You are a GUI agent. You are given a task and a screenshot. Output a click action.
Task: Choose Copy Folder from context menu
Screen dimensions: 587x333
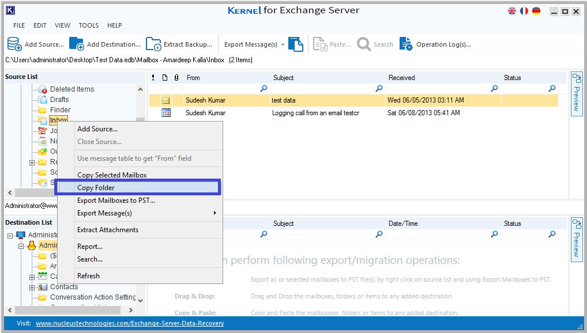[138, 187]
